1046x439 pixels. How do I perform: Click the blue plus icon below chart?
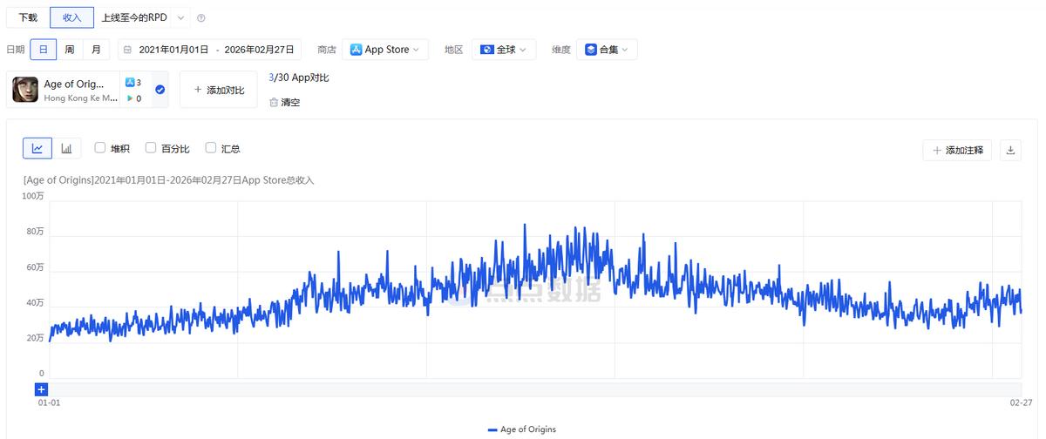(42, 389)
